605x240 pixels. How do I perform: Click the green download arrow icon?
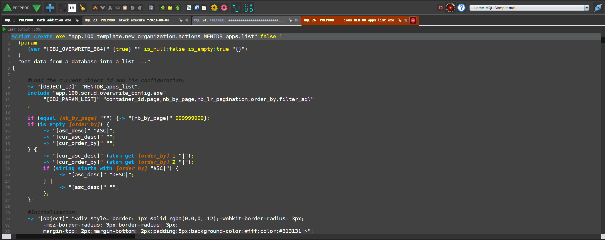(x=162, y=8)
